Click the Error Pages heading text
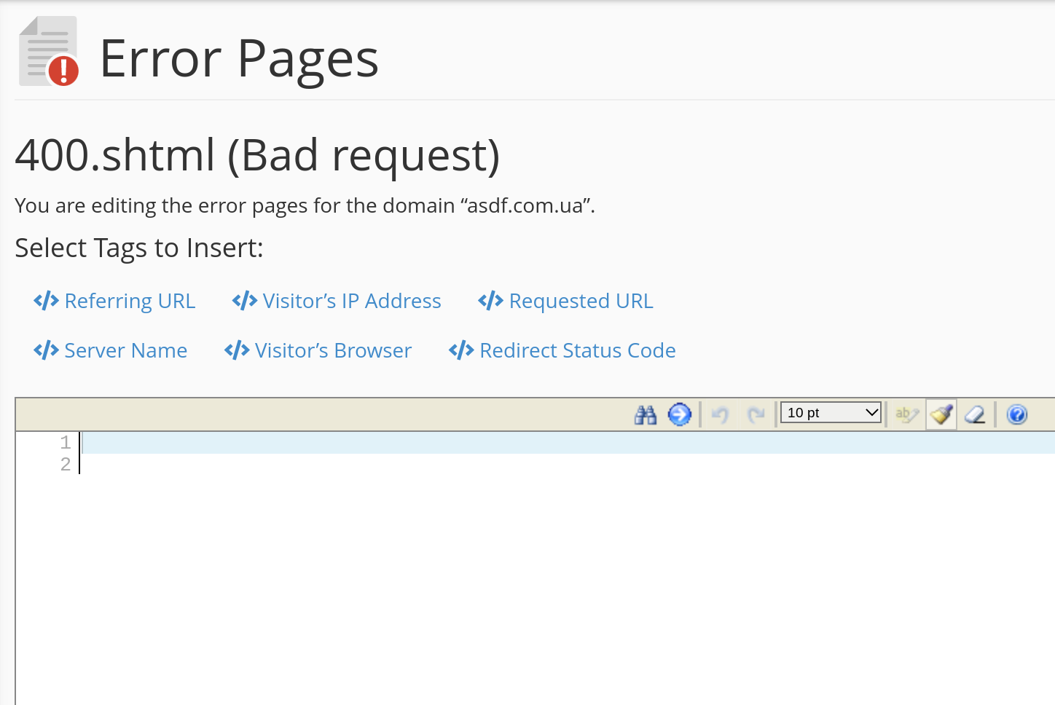1055x705 pixels. tap(239, 59)
